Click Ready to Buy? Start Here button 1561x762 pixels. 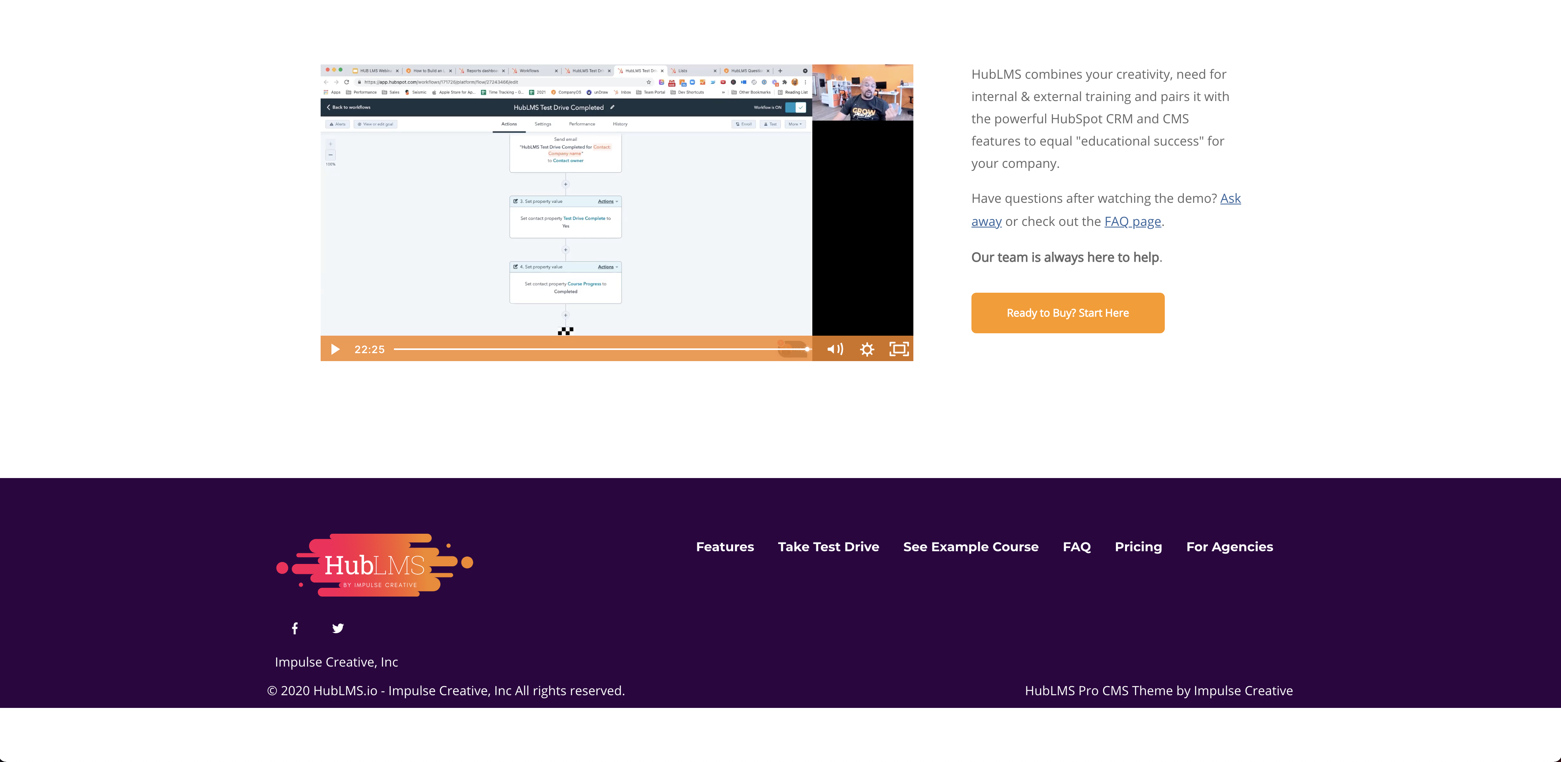tap(1067, 313)
